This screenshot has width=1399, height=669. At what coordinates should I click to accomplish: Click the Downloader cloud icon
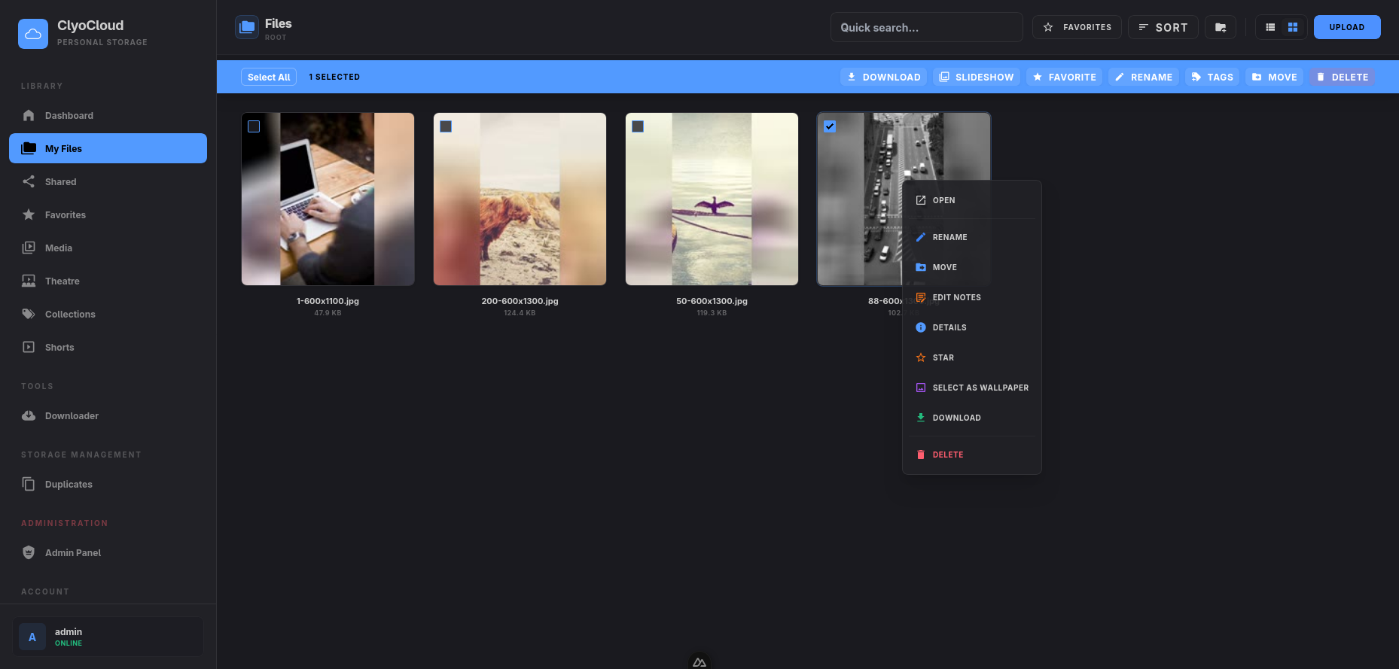[x=29, y=415]
